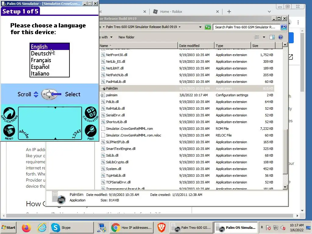This screenshot has width=312, height=234.
Task: Tap the Find silkscreen icon
Action: point(91,132)
